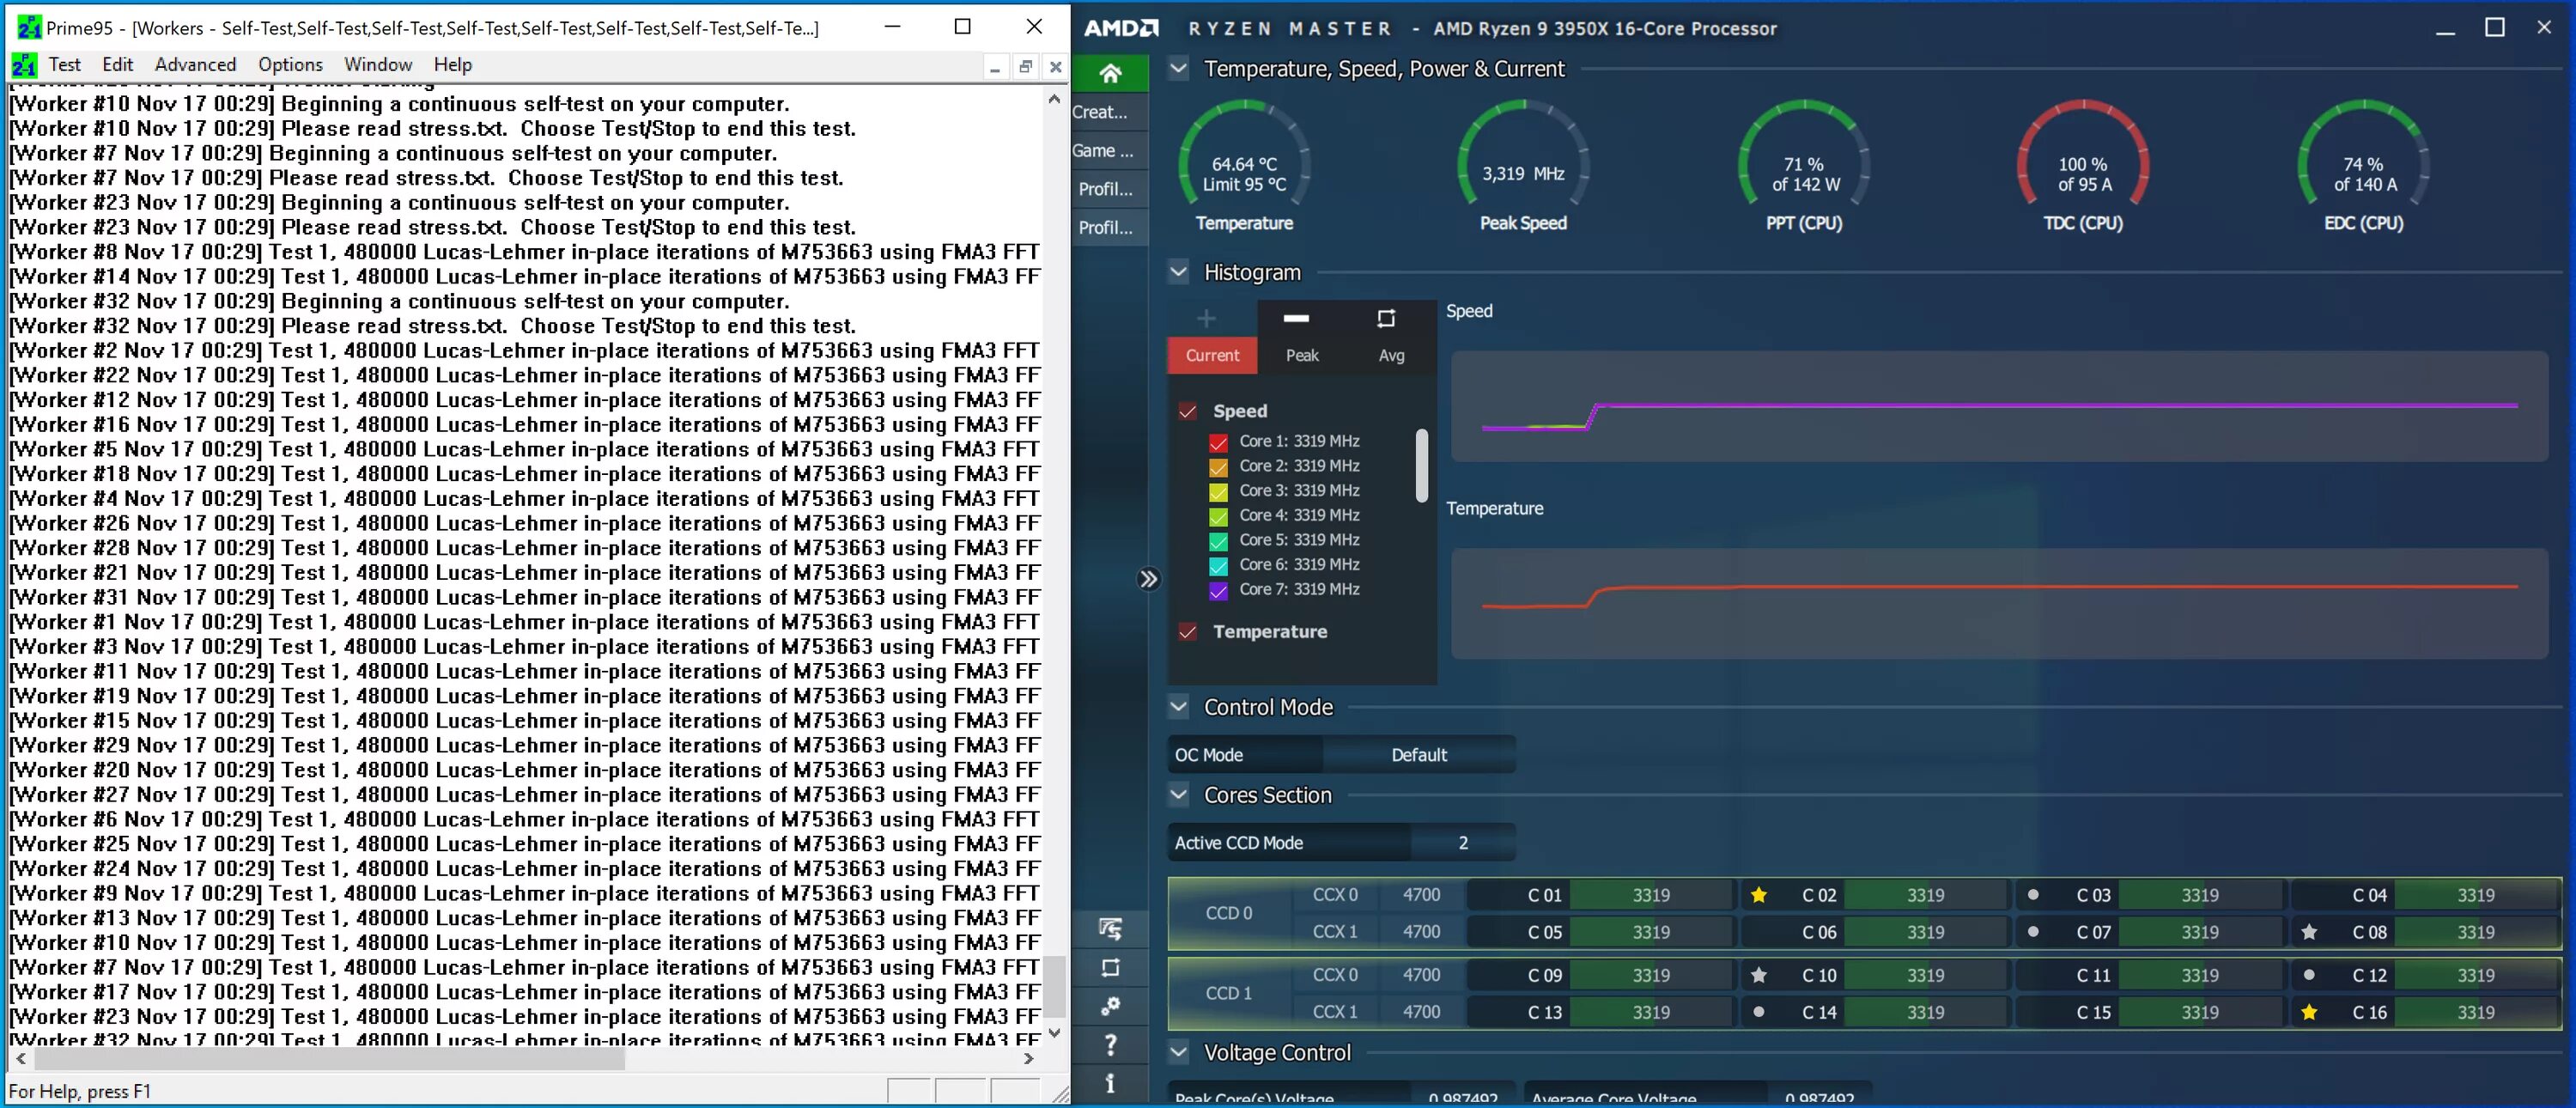Toggle Core 1 speed checkbox
Image resolution: width=2576 pixels, height=1108 pixels.
click(1218, 442)
